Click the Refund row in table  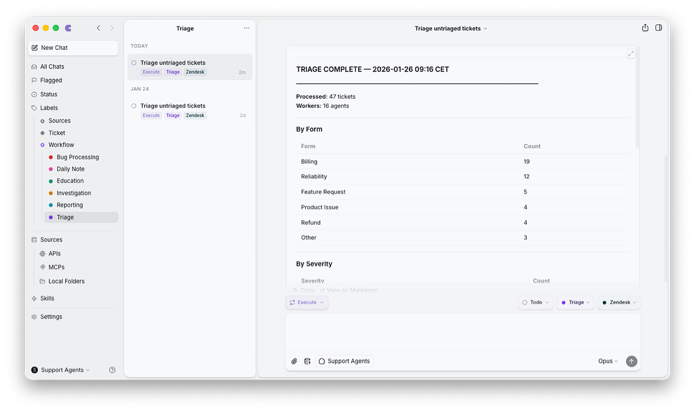point(462,222)
